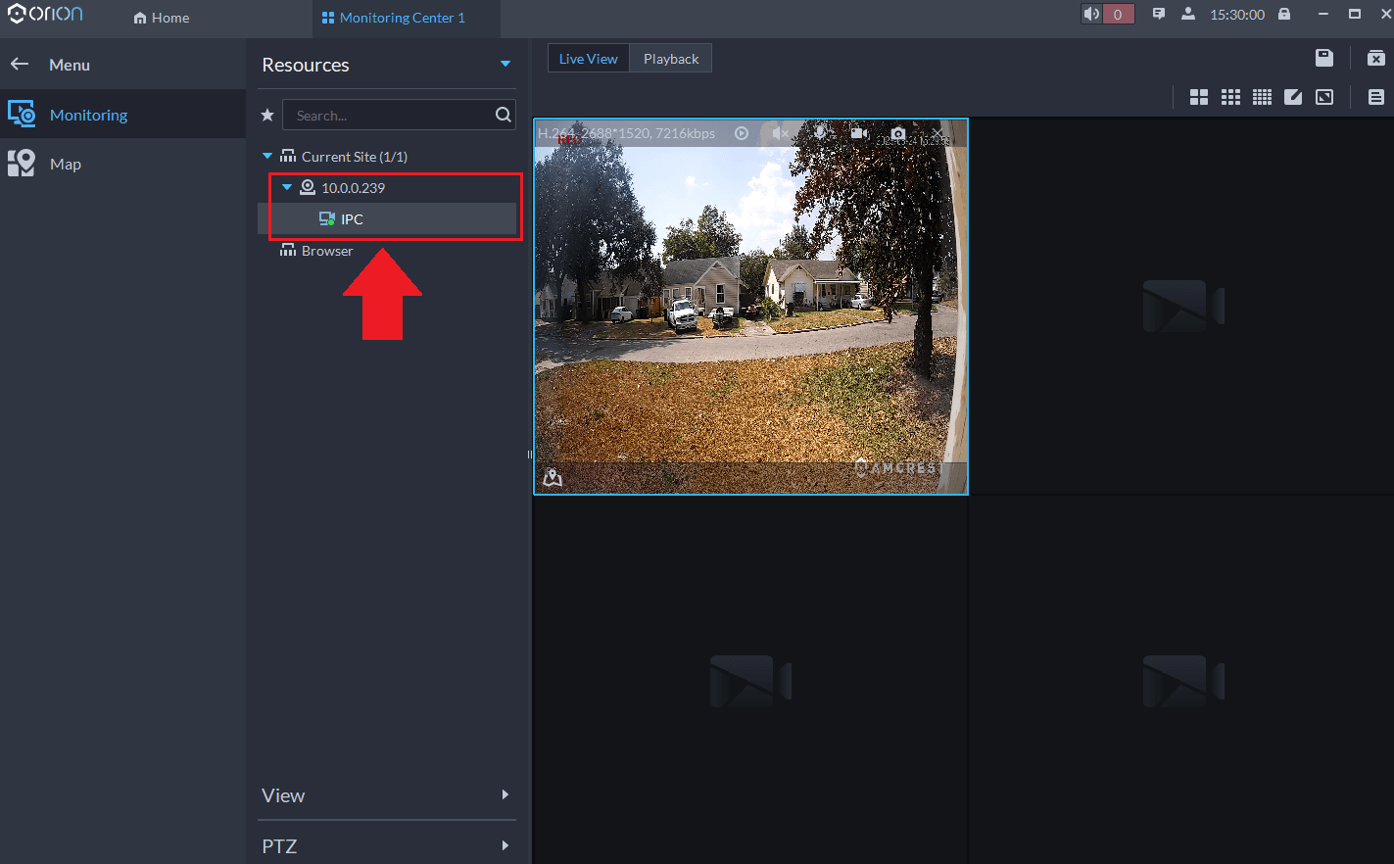Image resolution: width=1394 pixels, height=864 pixels.
Task: Click the full screen icon
Action: click(1324, 97)
